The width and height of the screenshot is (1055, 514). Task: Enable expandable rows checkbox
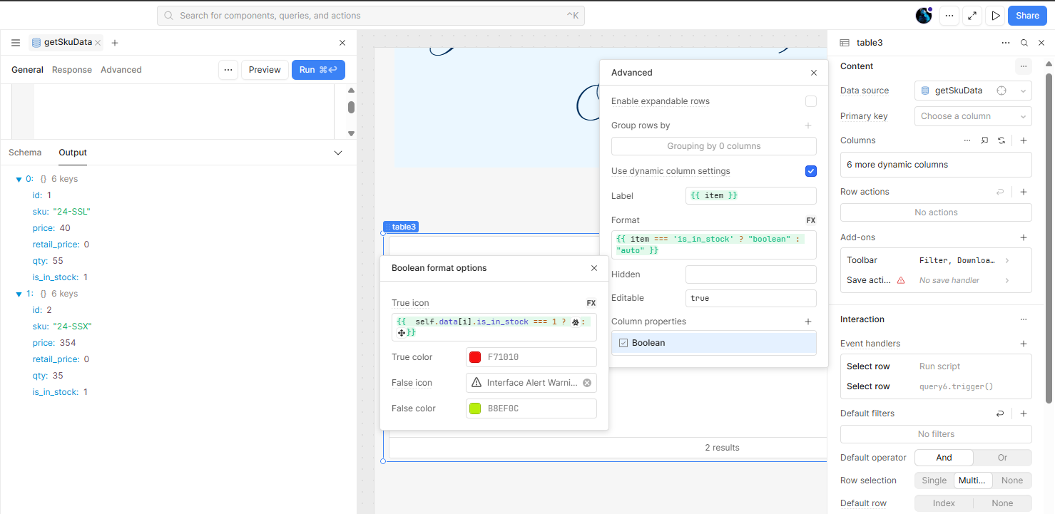coord(811,101)
